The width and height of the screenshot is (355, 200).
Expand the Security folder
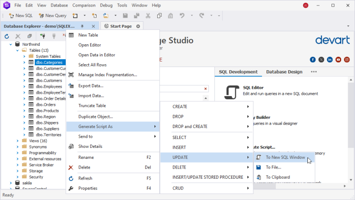point(18,177)
